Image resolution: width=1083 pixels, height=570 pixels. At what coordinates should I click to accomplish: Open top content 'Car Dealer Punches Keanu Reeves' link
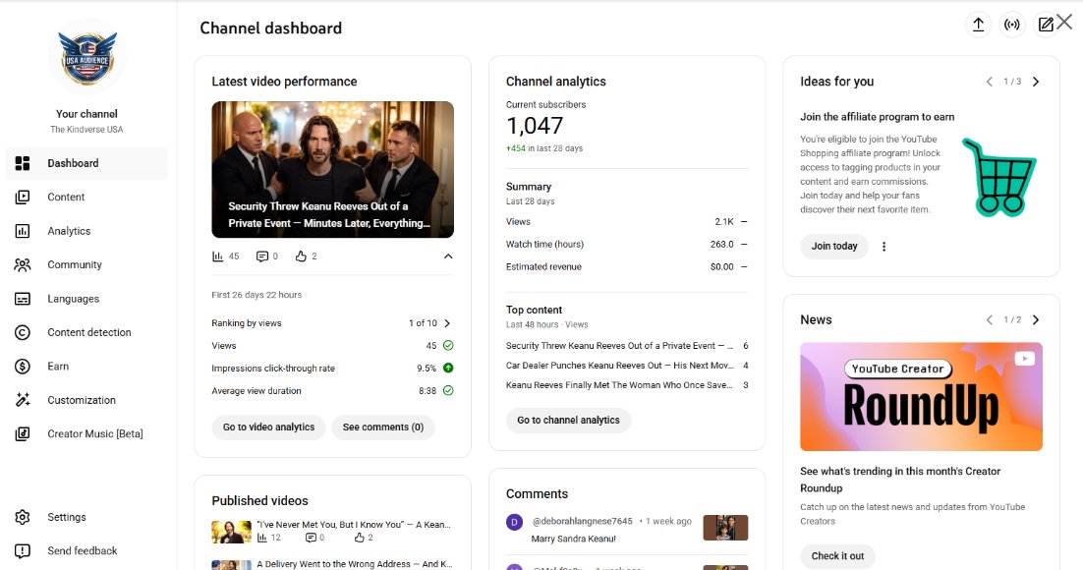tap(619, 366)
